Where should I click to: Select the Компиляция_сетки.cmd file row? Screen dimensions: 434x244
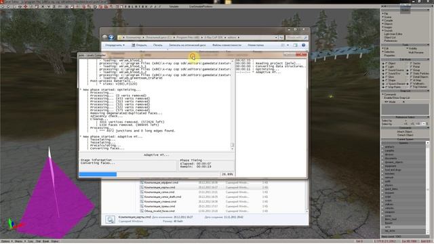(x=204, y=192)
